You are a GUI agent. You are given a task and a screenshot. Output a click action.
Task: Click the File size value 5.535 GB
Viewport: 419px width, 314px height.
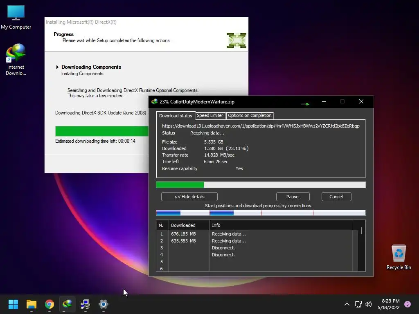coord(214,142)
